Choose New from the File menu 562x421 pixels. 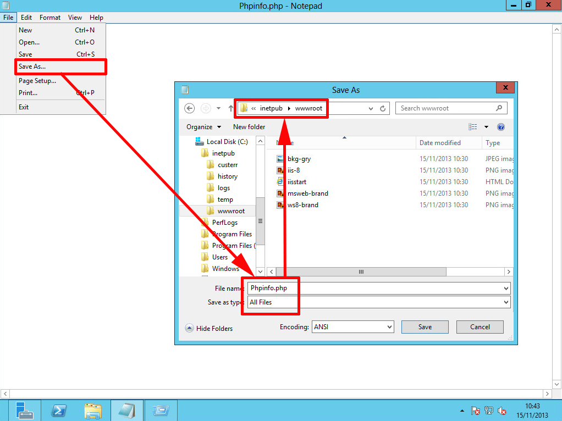60,30
